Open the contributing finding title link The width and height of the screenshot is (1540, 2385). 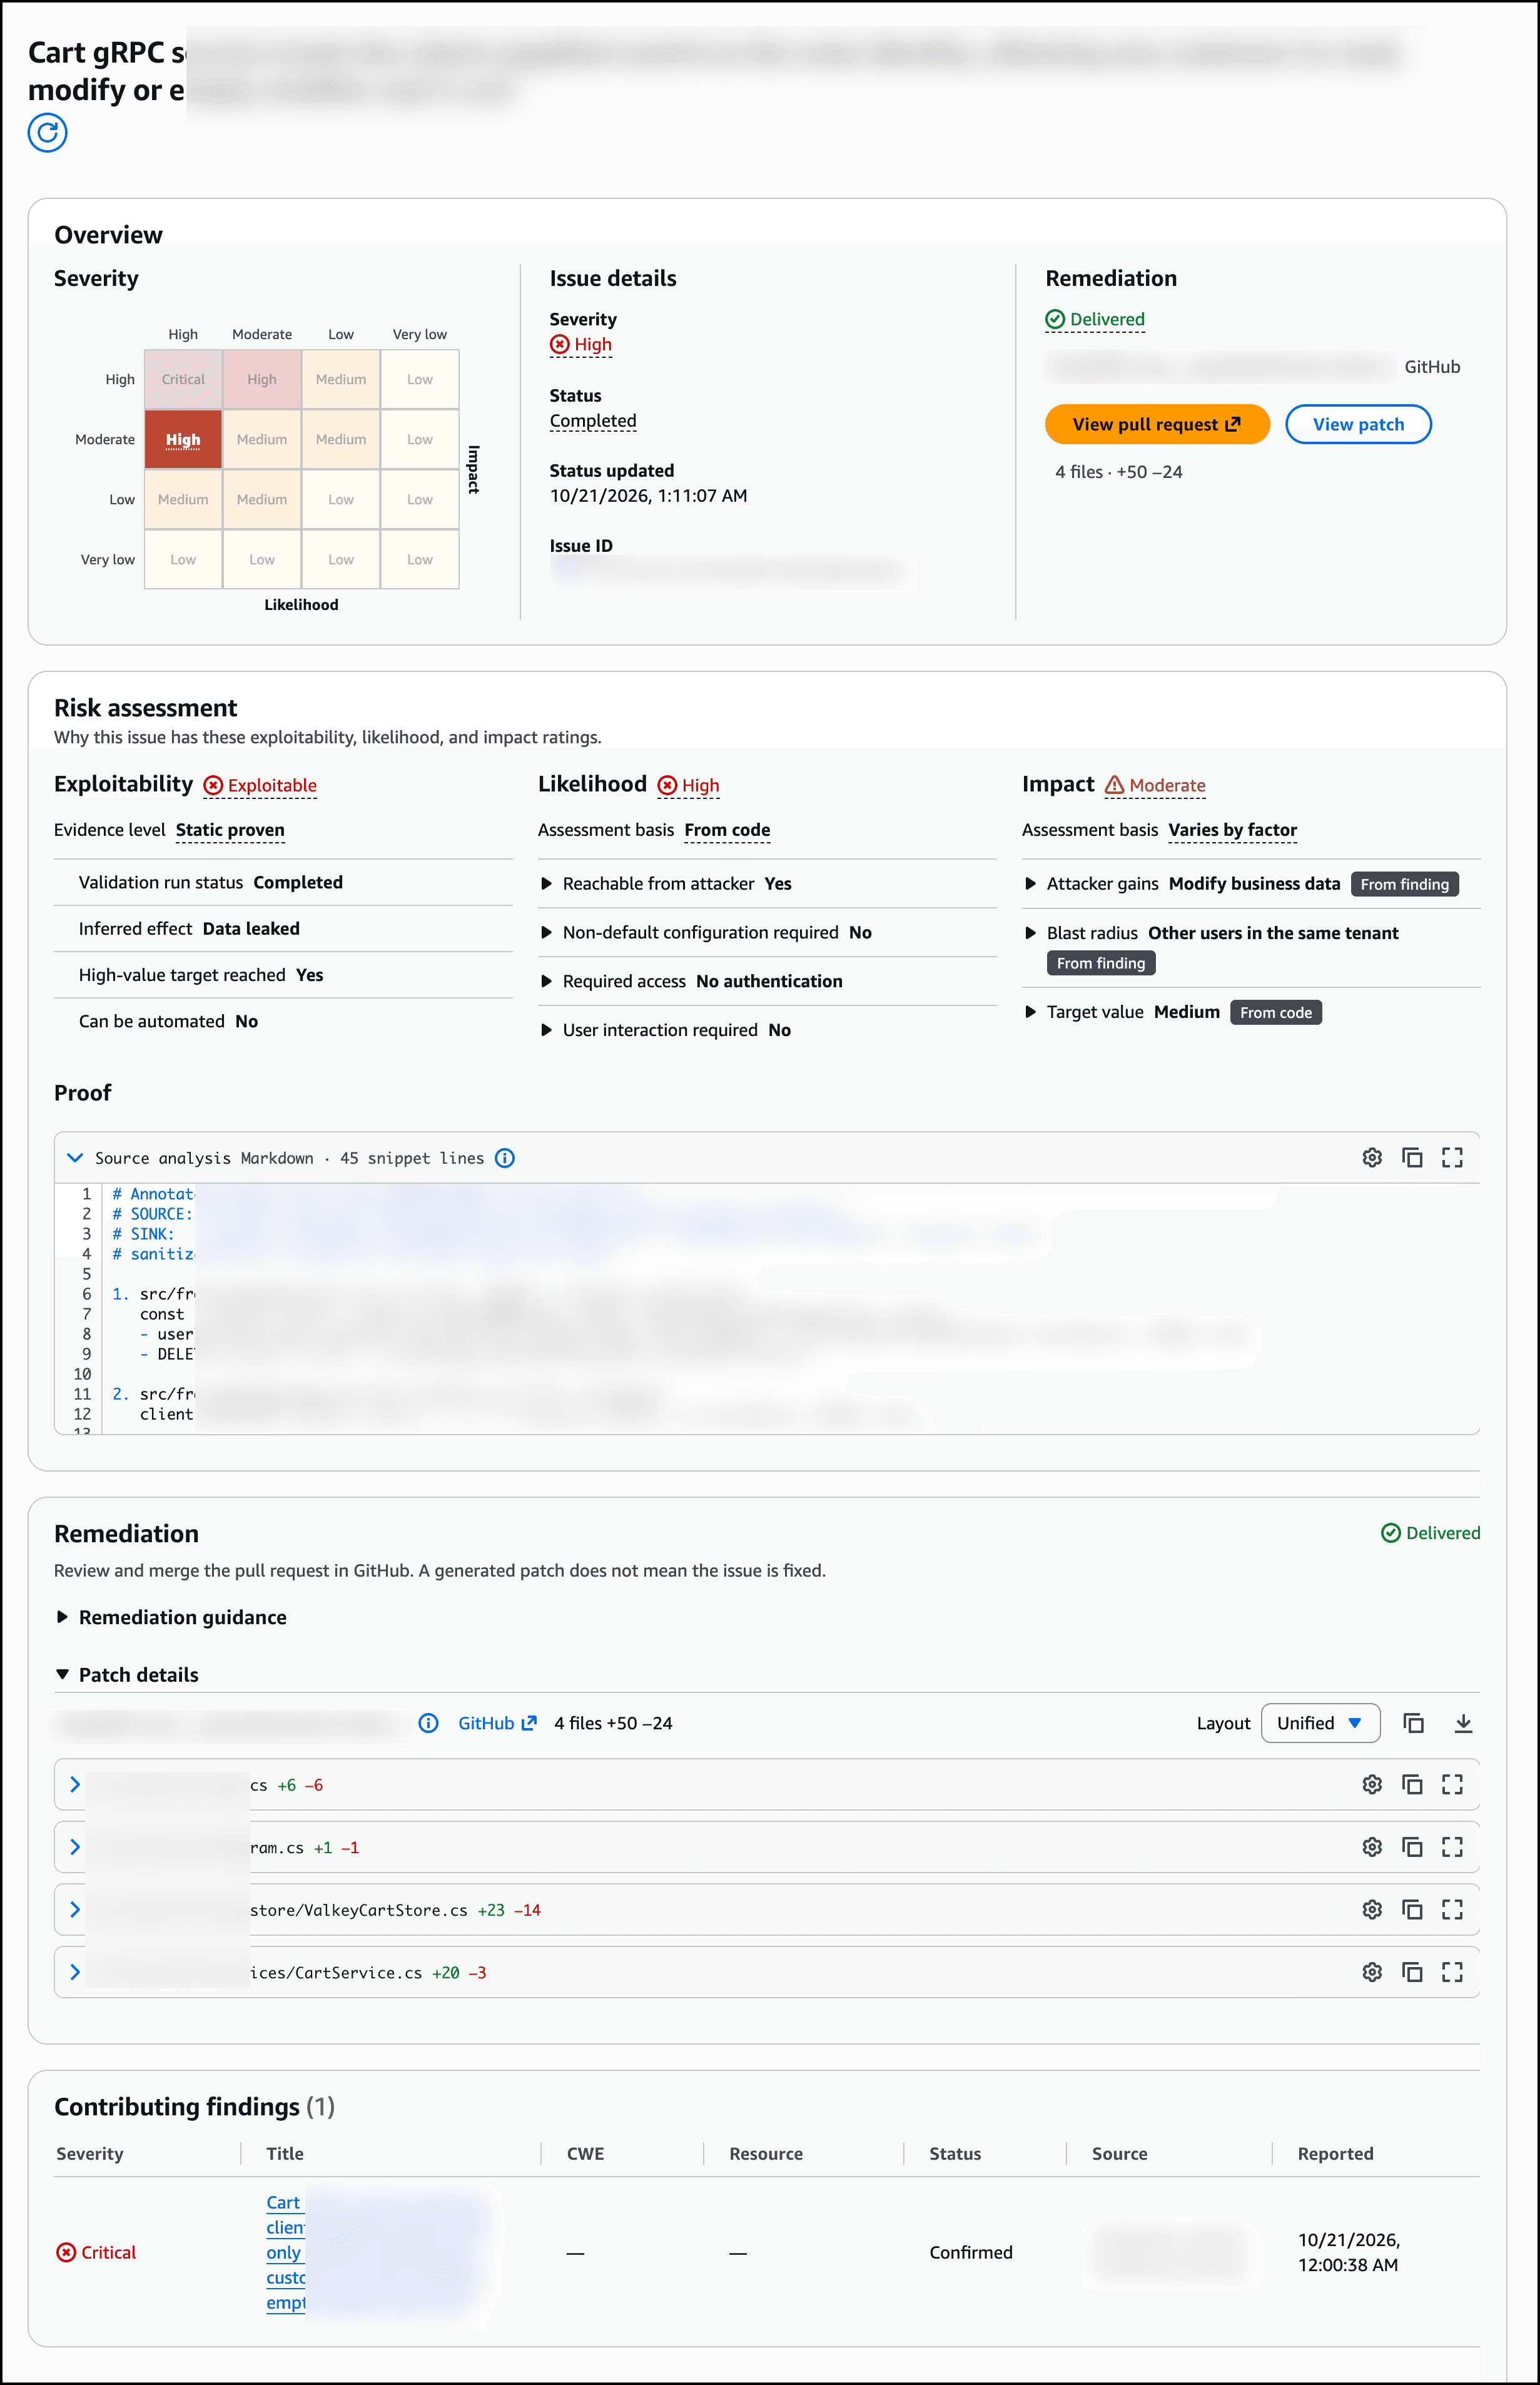(x=285, y=2252)
